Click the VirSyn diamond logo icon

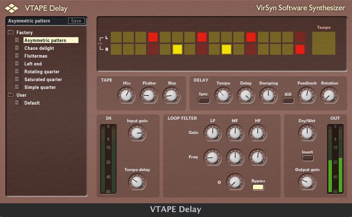pos(11,8)
